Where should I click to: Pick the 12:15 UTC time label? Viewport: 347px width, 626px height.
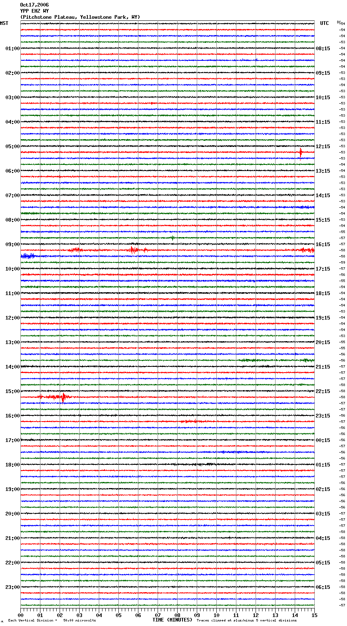[323, 147]
